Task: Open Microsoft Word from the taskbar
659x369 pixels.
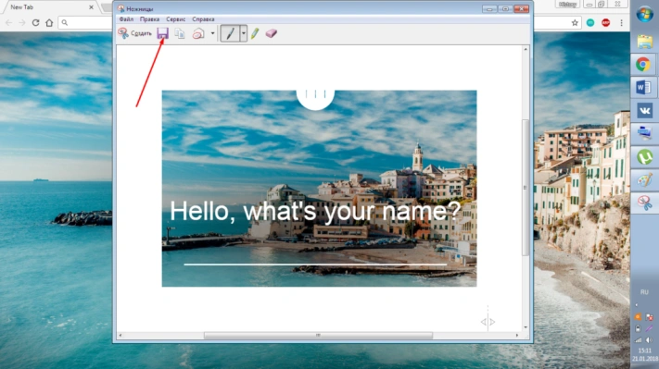Action: tap(643, 88)
